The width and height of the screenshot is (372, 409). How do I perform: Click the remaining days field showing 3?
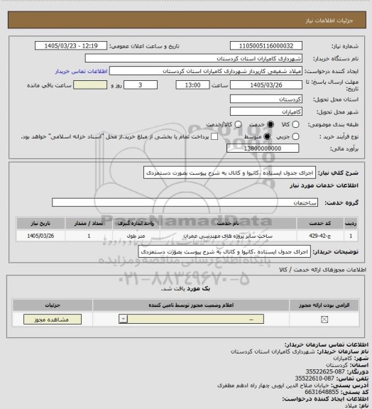[x=141, y=84]
